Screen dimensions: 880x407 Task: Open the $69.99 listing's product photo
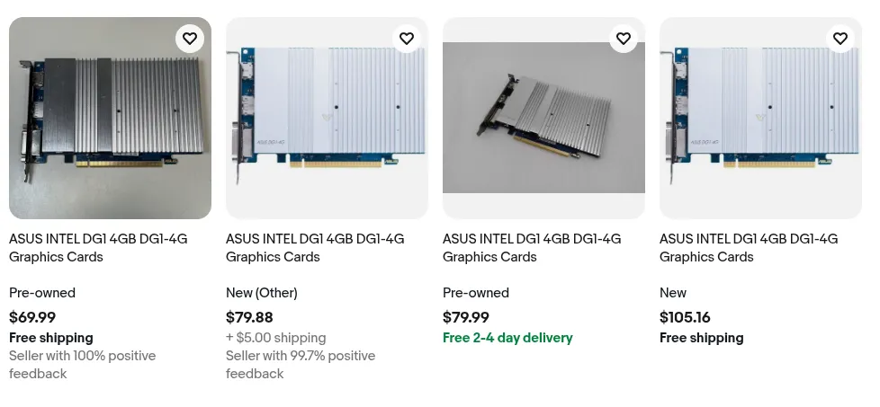(110, 119)
